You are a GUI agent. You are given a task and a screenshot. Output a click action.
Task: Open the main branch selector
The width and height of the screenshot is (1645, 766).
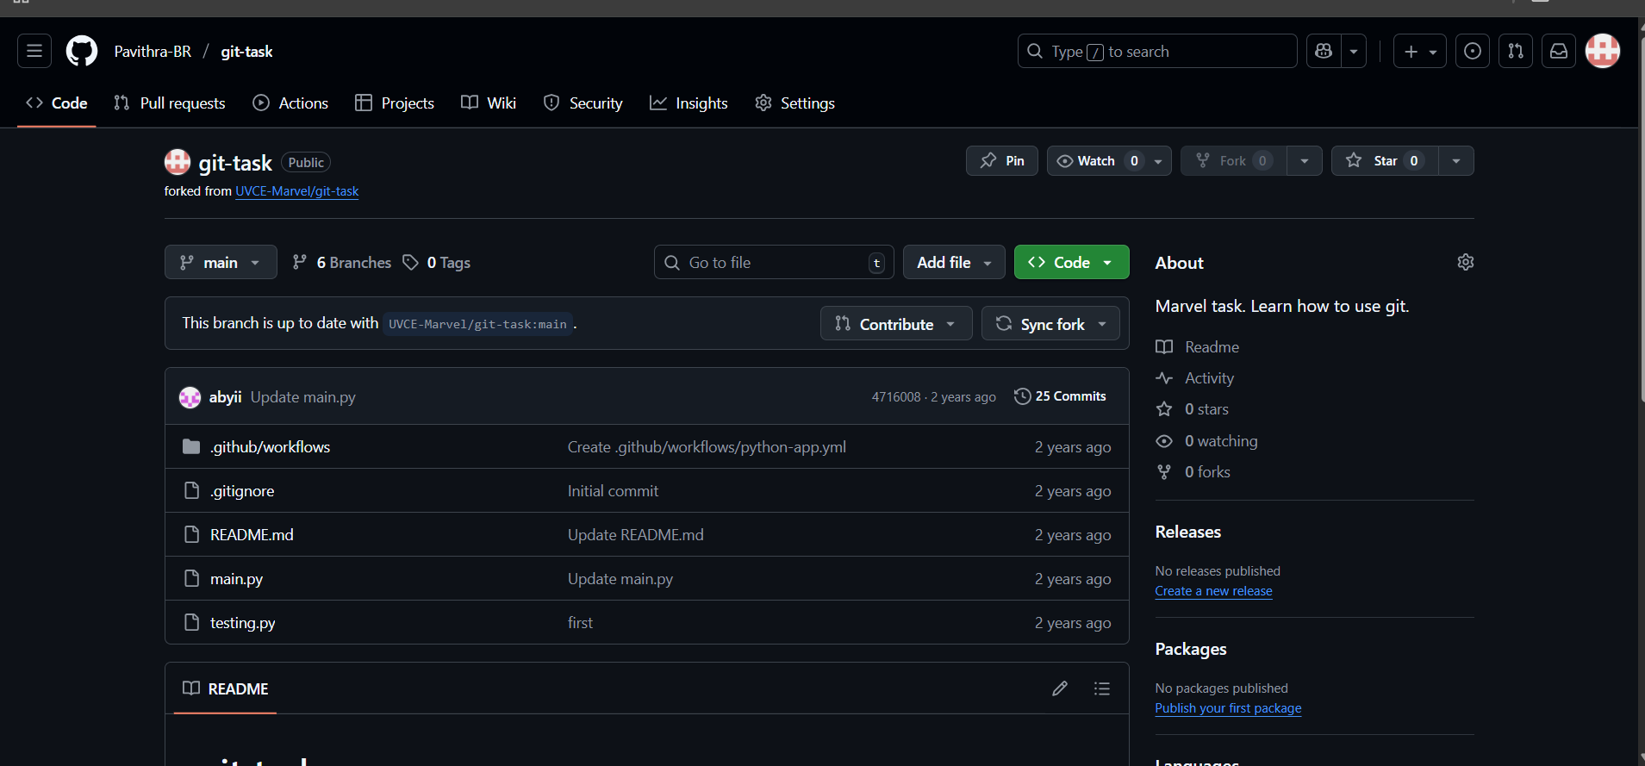pyautogui.click(x=221, y=263)
